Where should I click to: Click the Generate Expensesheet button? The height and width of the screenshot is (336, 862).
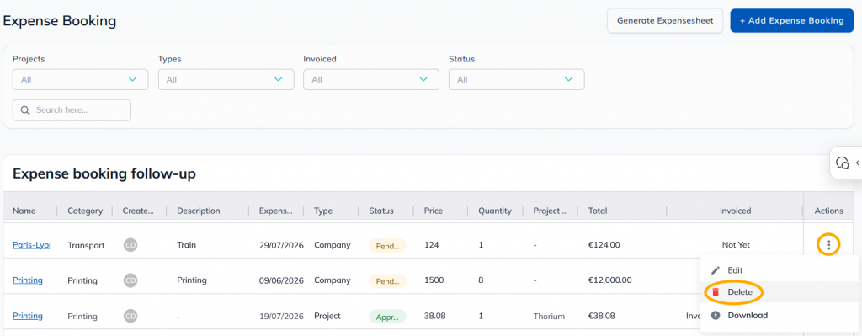click(665, 21)
